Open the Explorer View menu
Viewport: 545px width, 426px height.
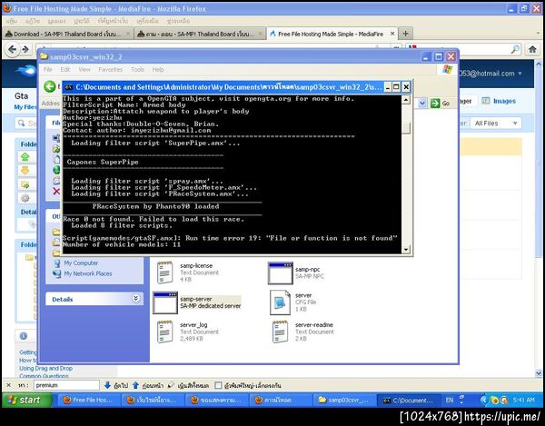coord(84,70)
